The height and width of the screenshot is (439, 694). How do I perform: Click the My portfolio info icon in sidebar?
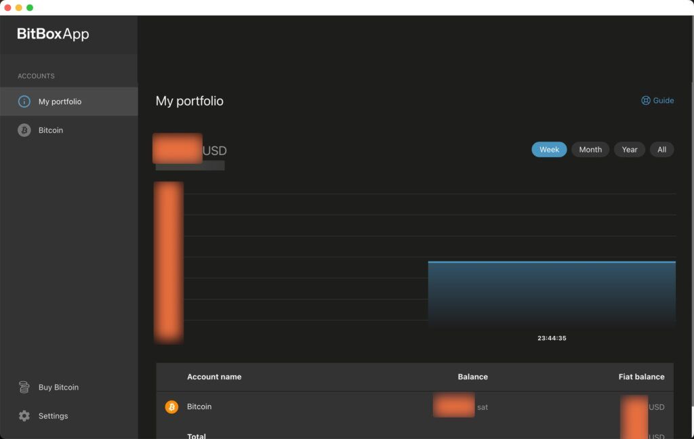(24, 102)
